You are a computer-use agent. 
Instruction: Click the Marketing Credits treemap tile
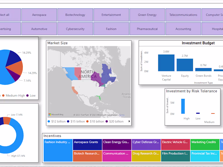(205, 144)
